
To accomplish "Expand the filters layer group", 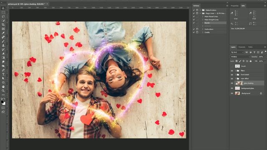I will 235,70.
